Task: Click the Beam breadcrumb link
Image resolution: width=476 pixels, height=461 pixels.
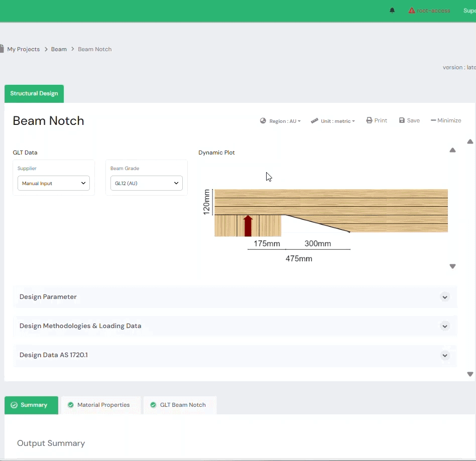Action: click(x=59, y=49)
